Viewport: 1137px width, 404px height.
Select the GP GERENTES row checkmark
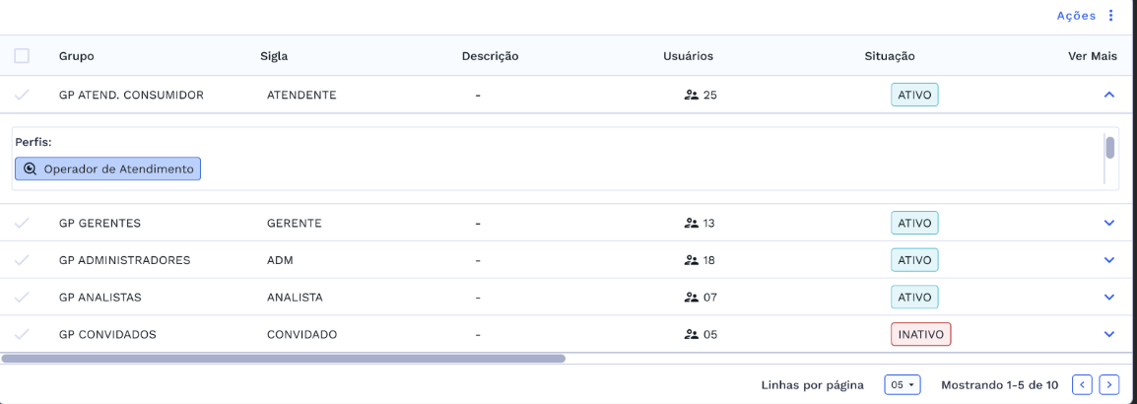point(22,223)
